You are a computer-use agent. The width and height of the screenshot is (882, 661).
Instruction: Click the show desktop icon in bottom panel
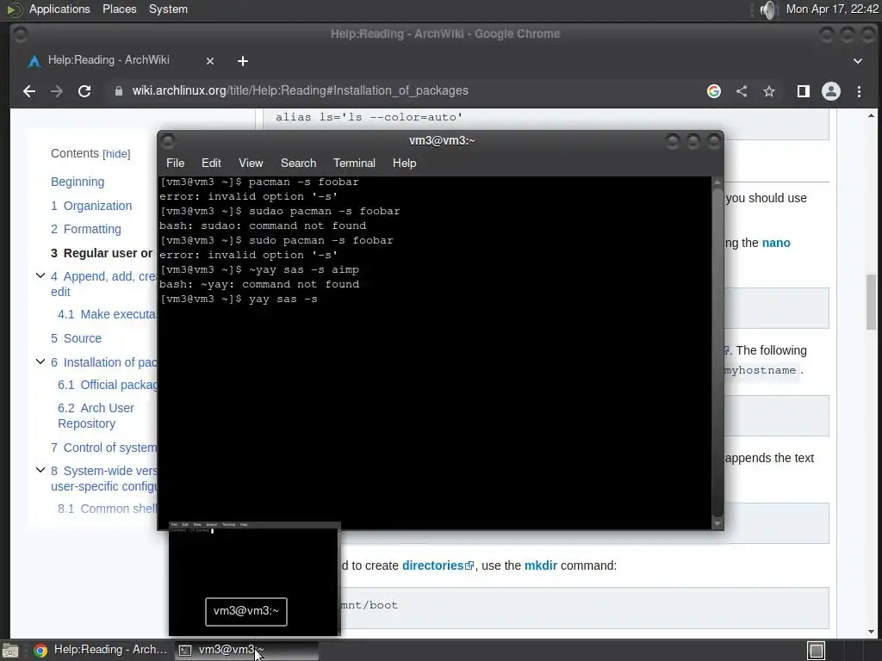(x=9, y=651)
